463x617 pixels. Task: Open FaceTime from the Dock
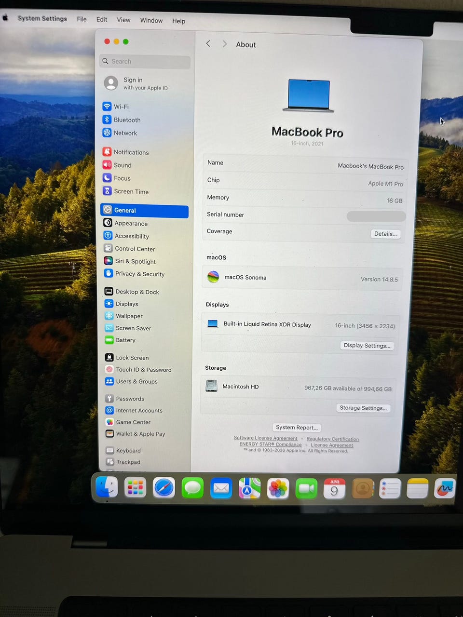(x=306, y=489)
